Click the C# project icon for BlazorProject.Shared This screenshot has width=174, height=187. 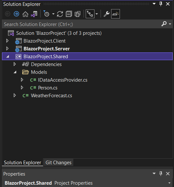tap(18, 57)
